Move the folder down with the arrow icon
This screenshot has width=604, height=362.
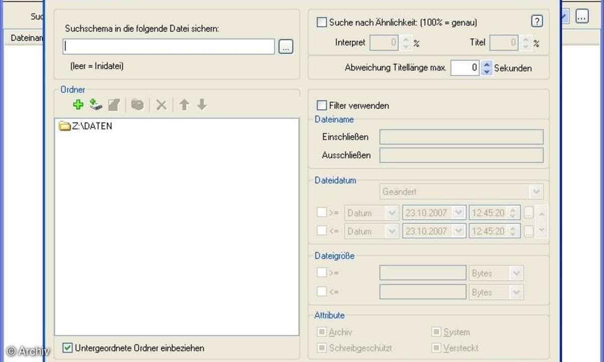coord(201,105)
